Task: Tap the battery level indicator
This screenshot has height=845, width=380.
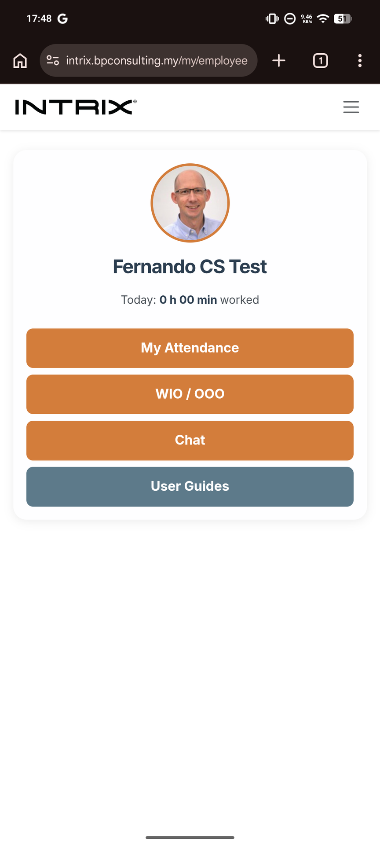Action: point(343,18)
